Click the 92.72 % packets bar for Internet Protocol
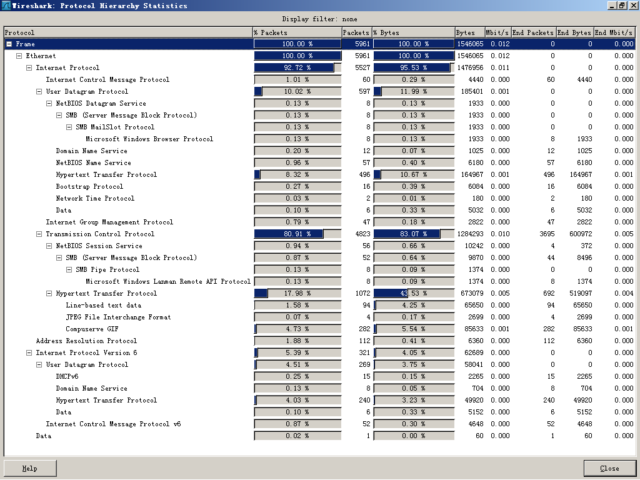This screenshot has height=480, width=640. (297, 67)
